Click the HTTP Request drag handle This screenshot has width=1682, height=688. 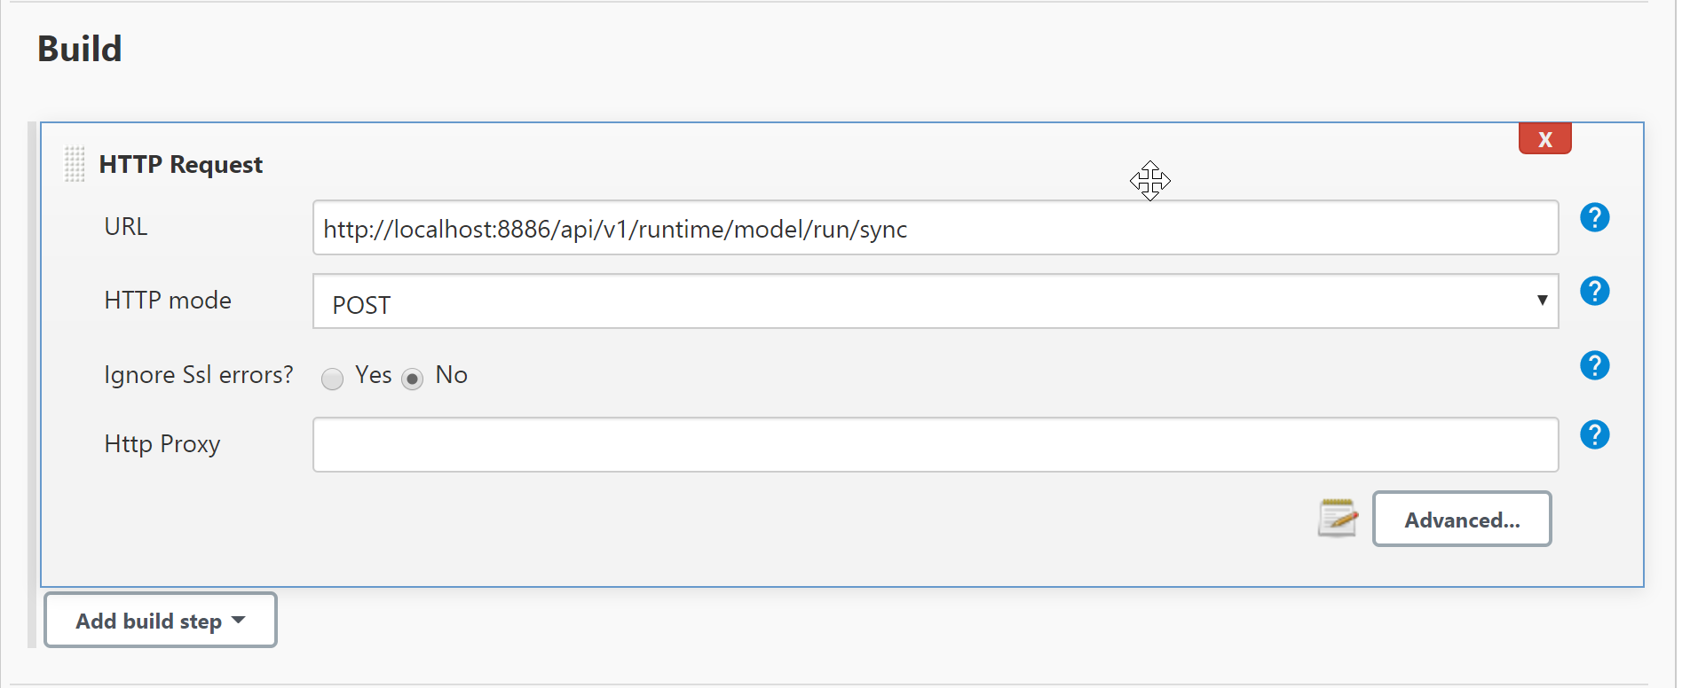click(75, 164)
